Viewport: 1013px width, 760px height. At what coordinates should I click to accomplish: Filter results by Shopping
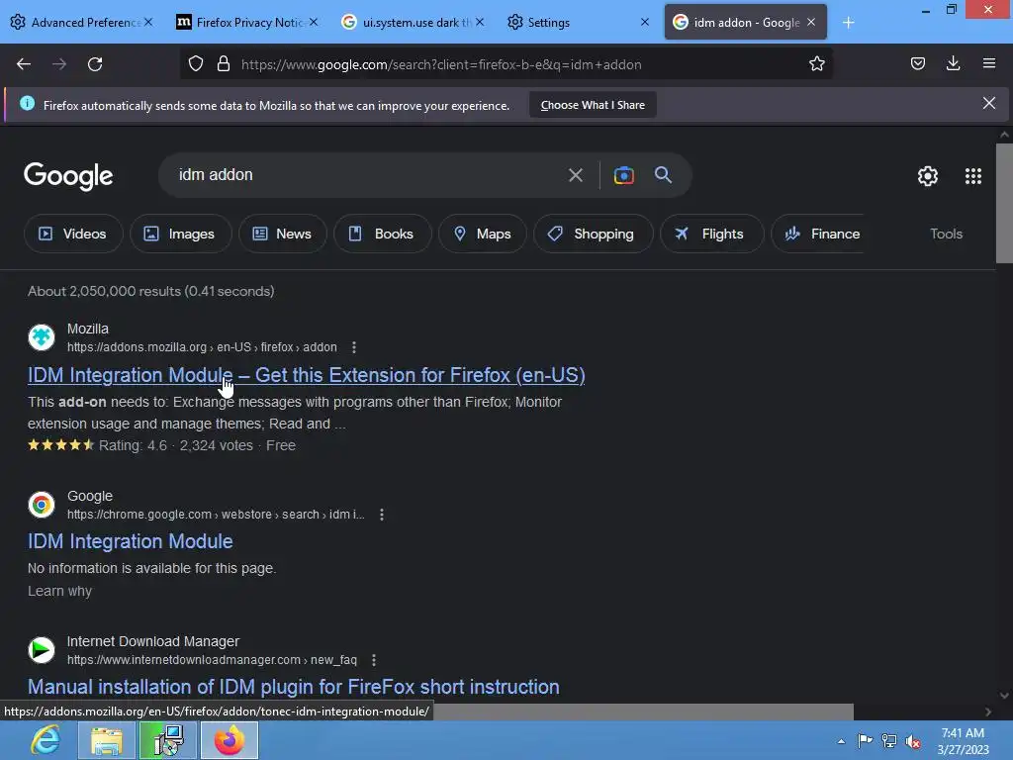click(594, 234)
